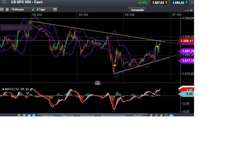Toggle the blue pencil drawing tool icon
The width and height of the screenshot is (244, 152).
29,116
